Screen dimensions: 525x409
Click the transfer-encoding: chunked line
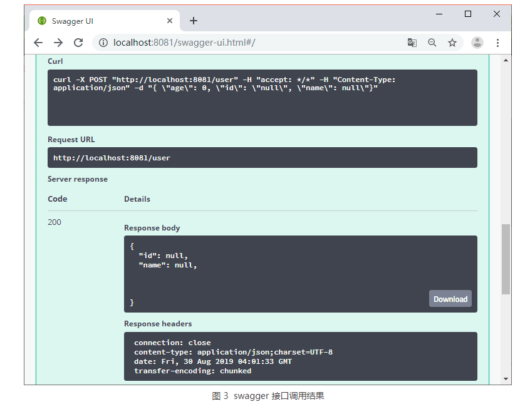192,371
